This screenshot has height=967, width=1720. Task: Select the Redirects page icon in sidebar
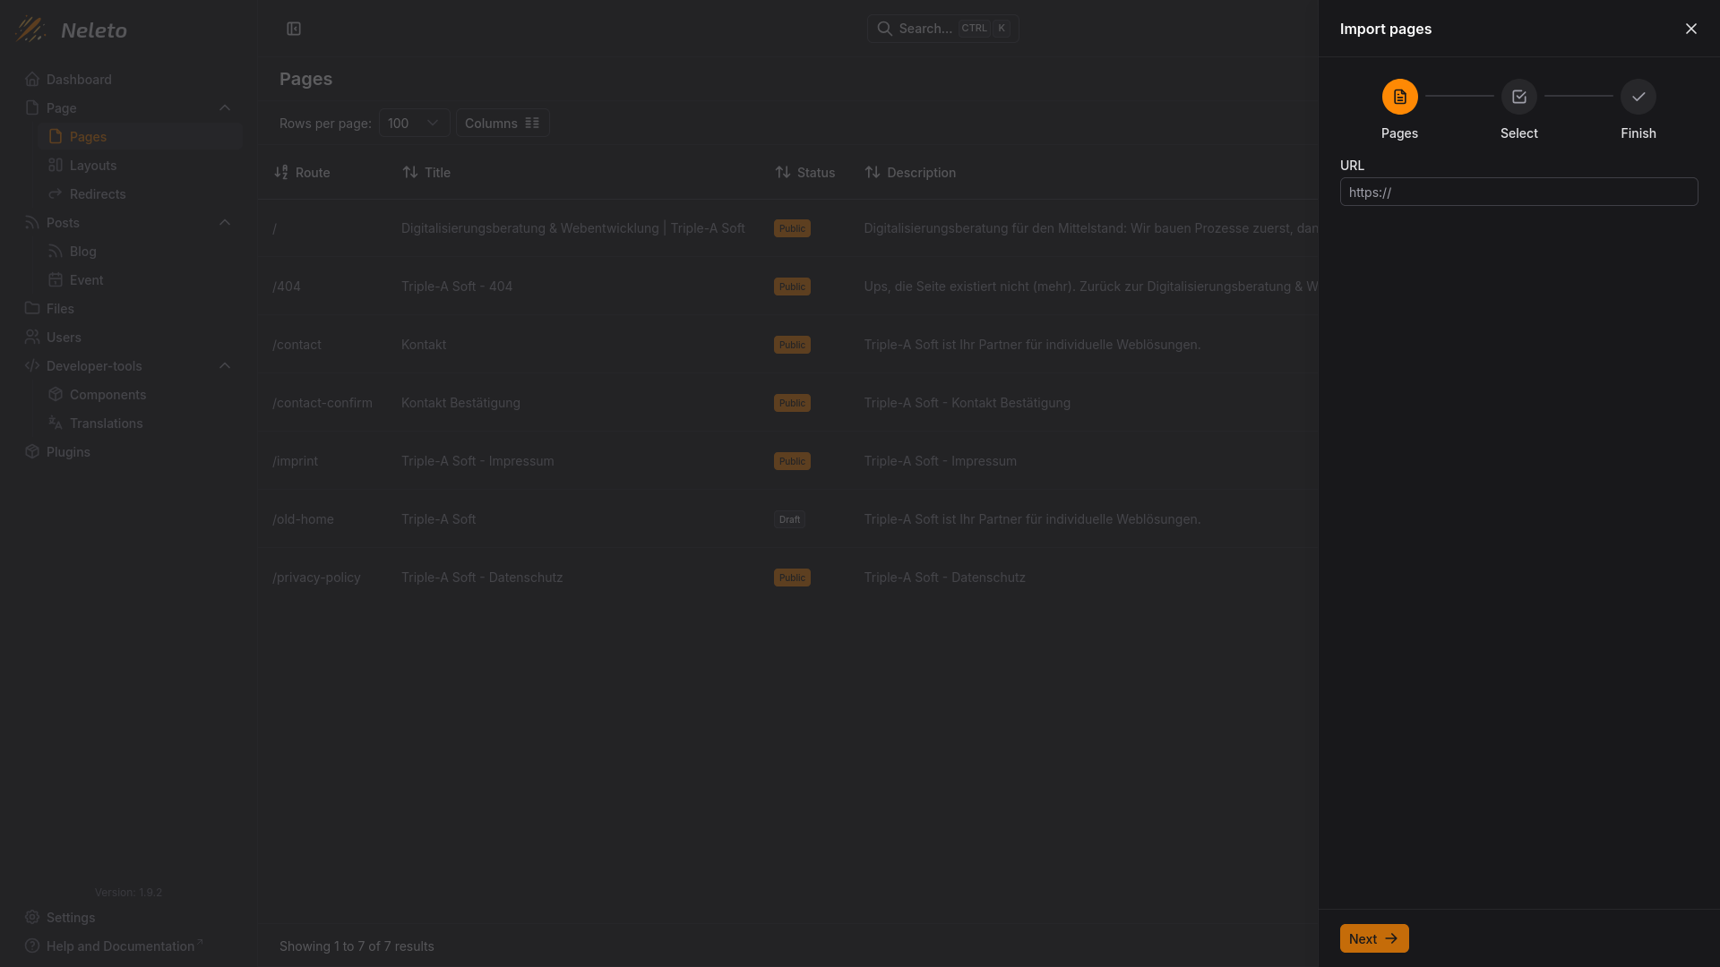tap(56, 193)
